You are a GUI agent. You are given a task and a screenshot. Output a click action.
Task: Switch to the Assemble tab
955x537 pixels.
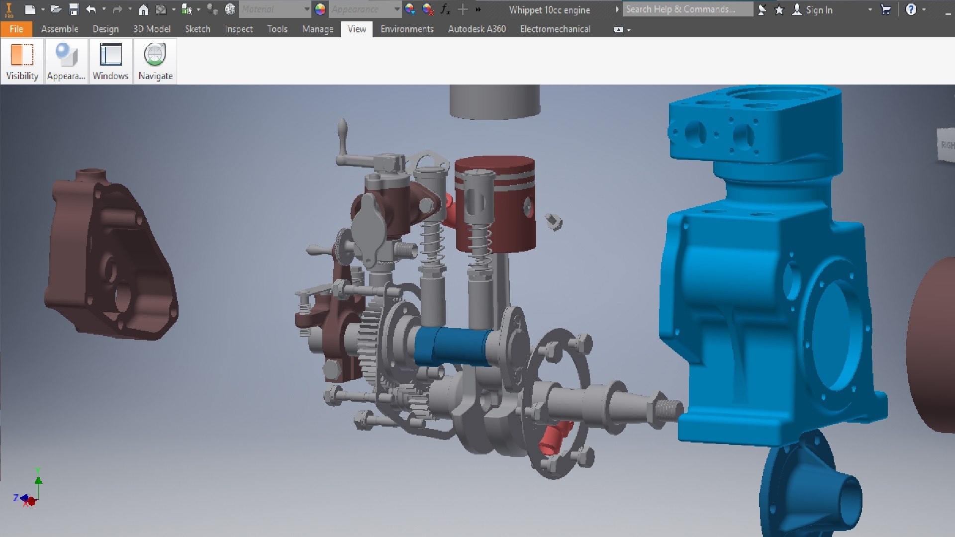(60, 29)
